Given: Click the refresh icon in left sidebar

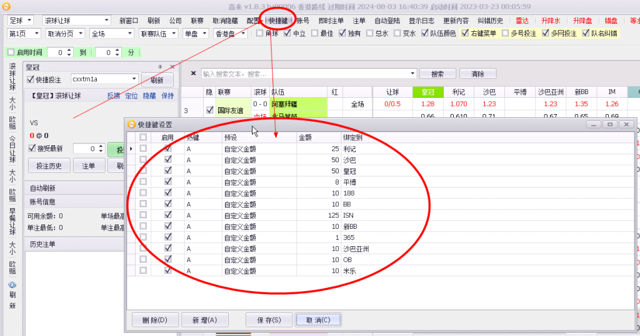Looking at the screenshot, I should [x=12, y=285].
